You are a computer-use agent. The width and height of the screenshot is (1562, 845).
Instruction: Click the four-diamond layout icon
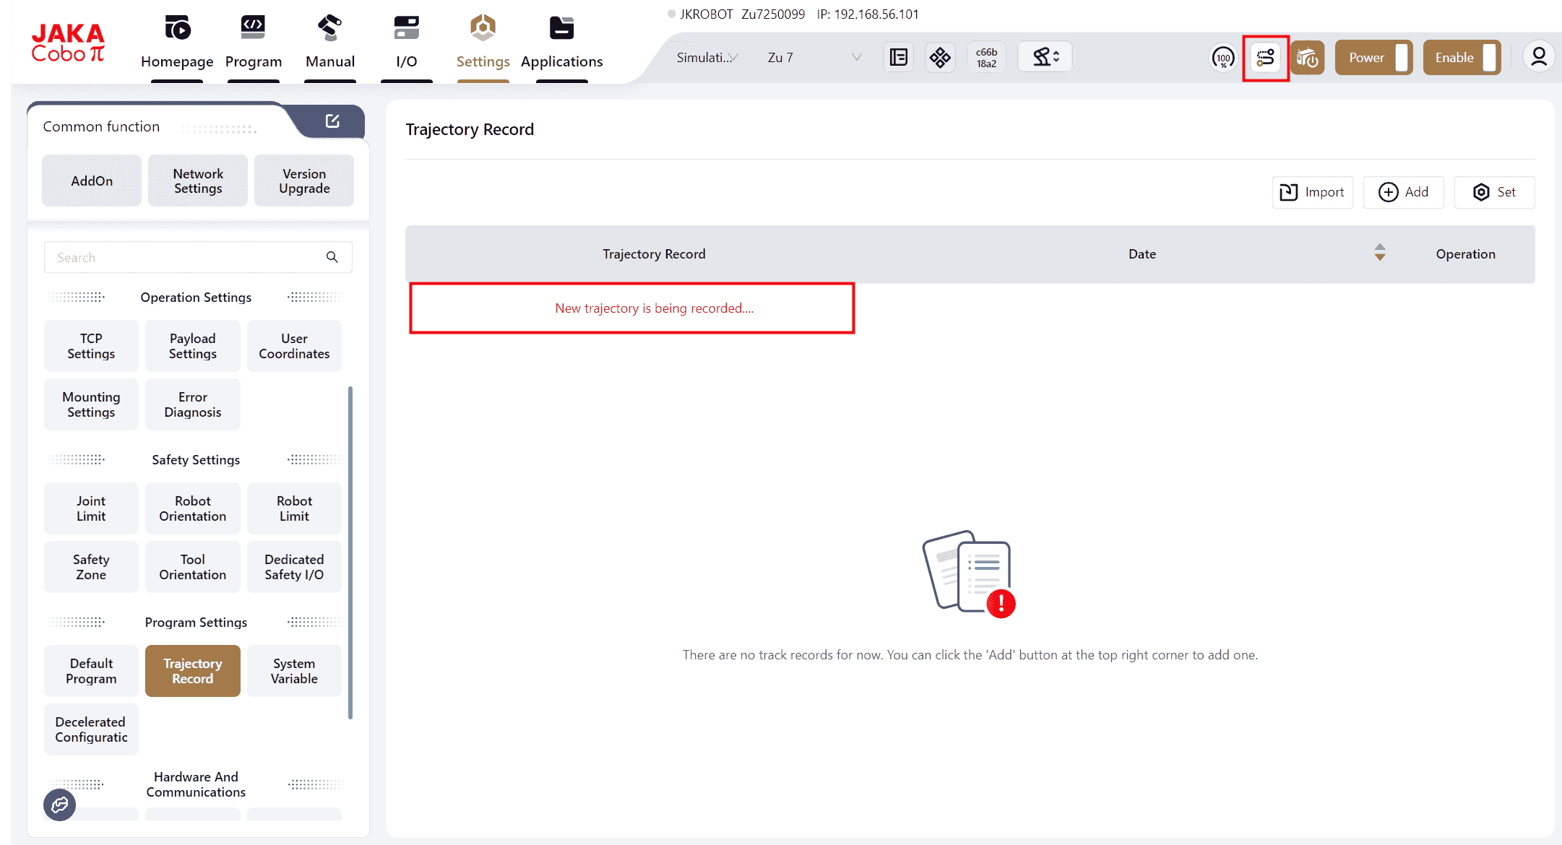[x=940, y=57]
